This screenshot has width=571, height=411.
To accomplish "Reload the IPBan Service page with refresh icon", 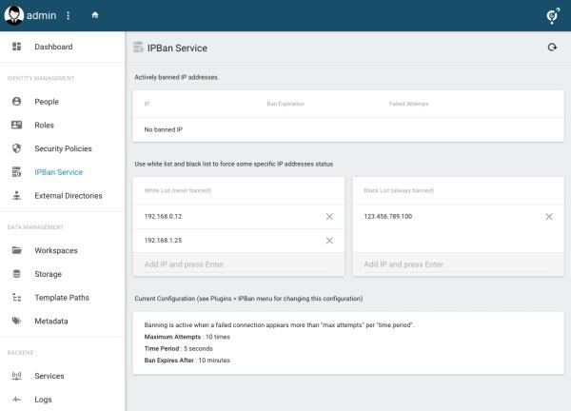I will [x=552, y=48].
